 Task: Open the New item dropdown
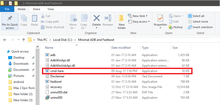click(138, 16)
